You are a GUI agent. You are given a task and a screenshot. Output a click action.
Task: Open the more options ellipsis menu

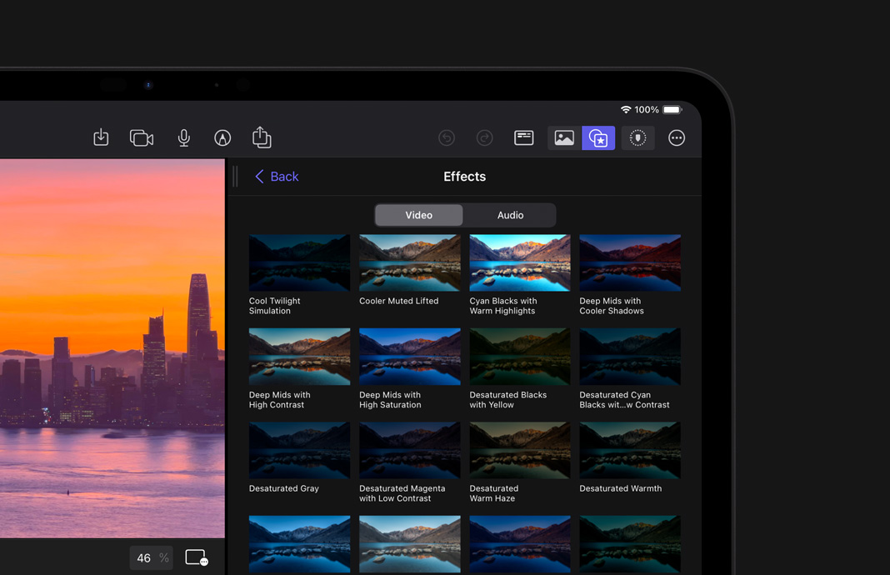pyautogui.click(x=677, y=137)
